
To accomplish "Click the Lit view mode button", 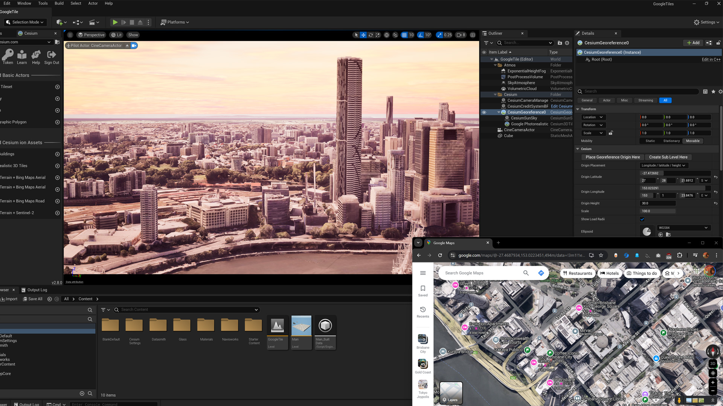I will tap(116, 35).
